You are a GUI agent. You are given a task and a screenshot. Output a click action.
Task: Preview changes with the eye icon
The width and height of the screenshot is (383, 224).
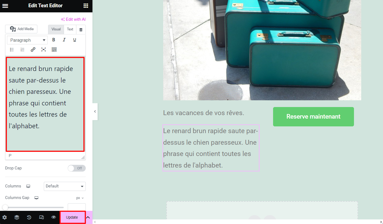53,217
